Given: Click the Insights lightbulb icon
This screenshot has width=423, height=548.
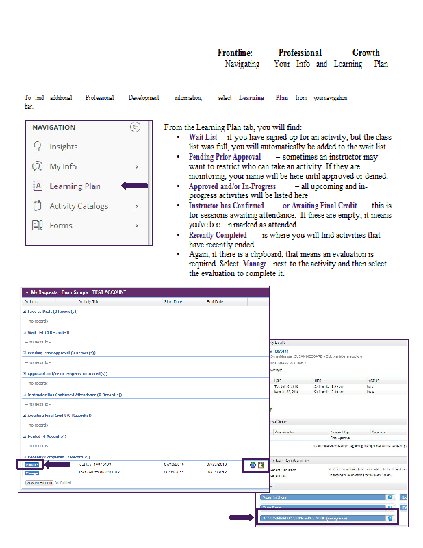Looking at the screenshot, I should pos(38,147).
